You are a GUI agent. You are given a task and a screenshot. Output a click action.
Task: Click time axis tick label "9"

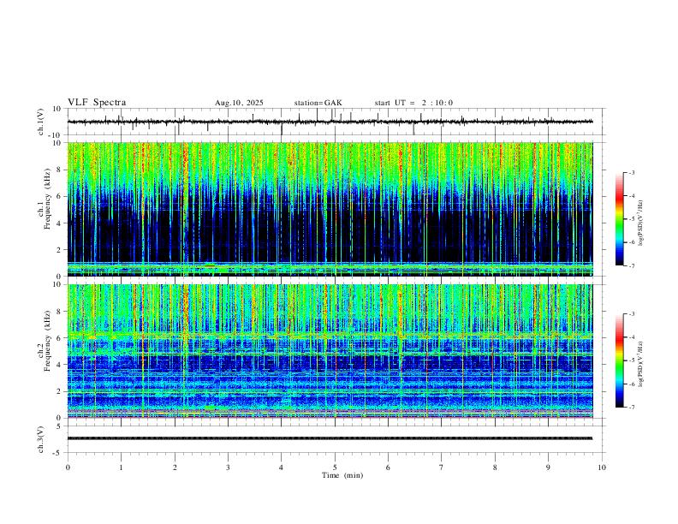(x=548, y=467)
